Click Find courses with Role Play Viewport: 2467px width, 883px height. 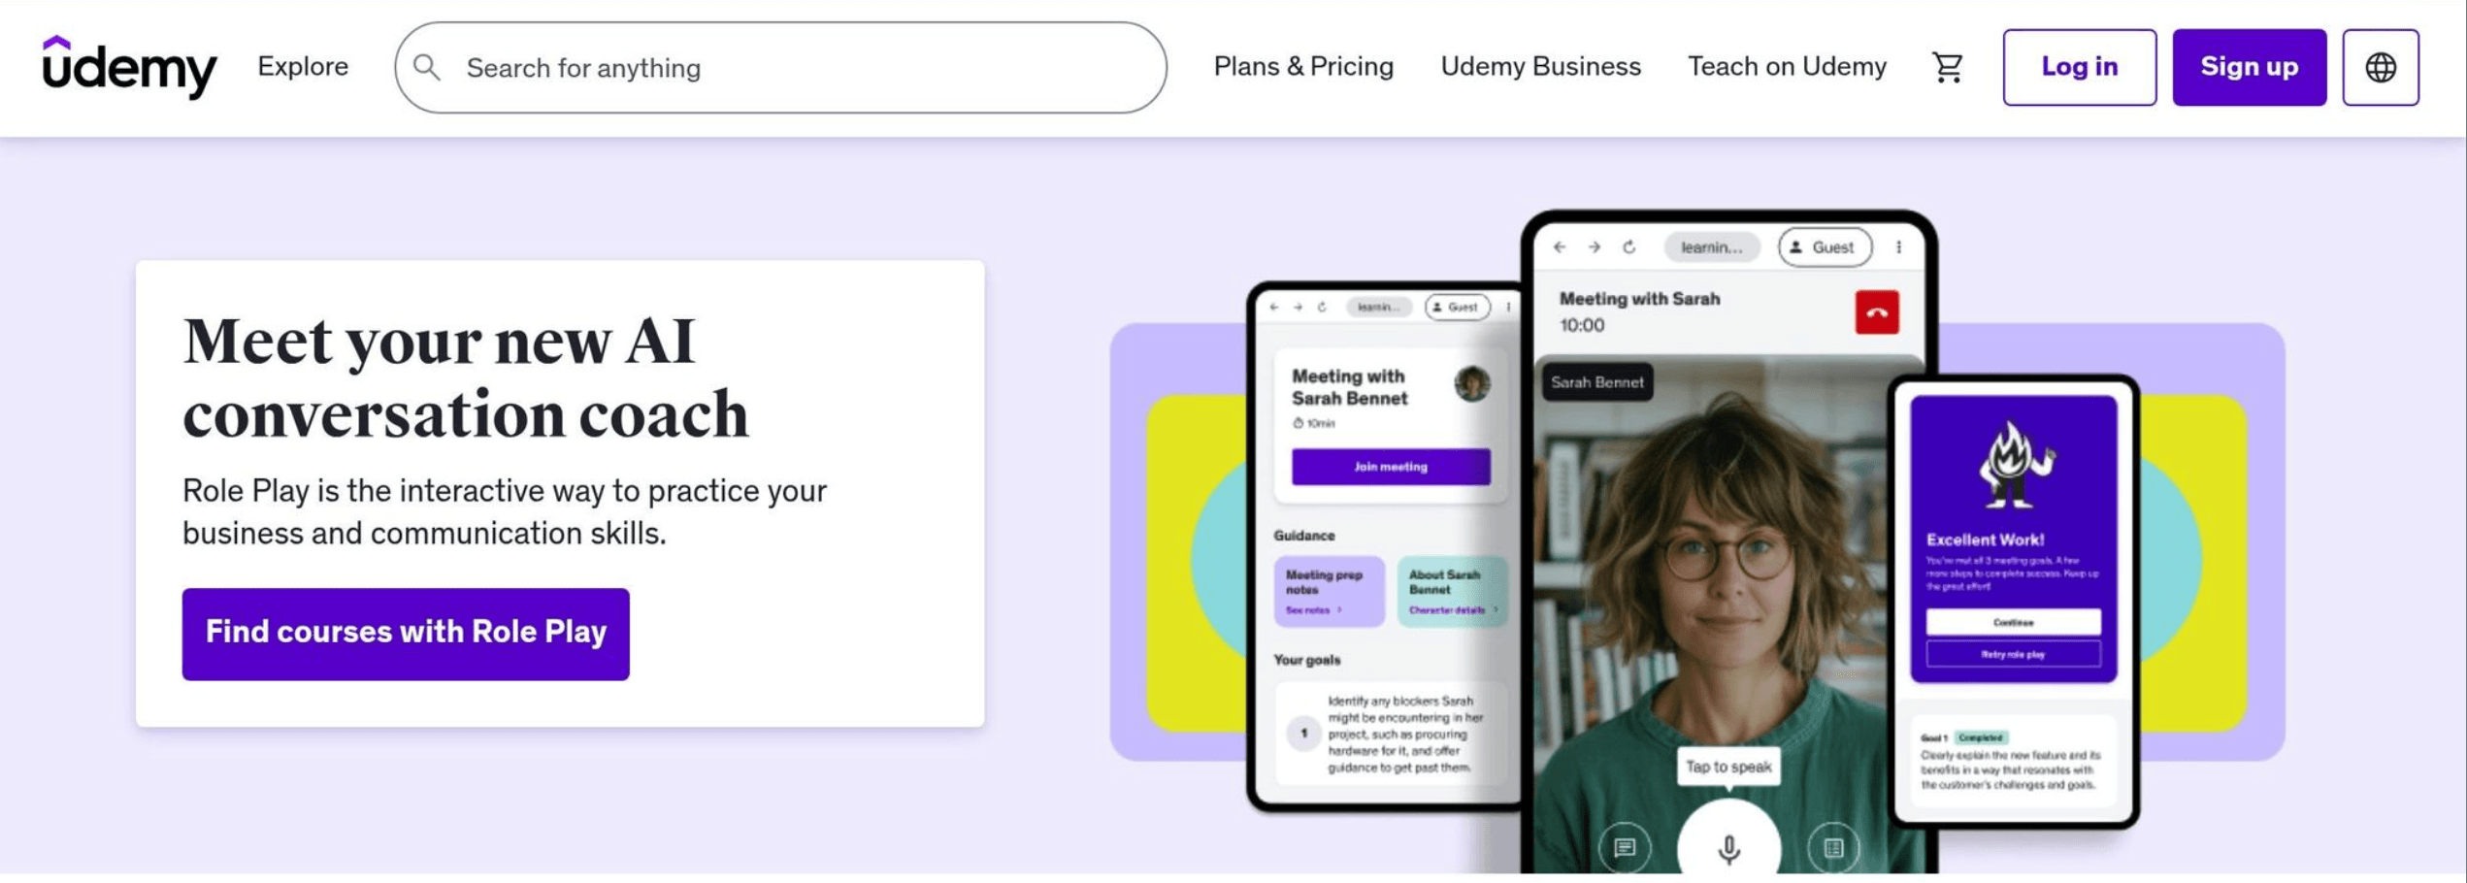[x=406, y=634]
